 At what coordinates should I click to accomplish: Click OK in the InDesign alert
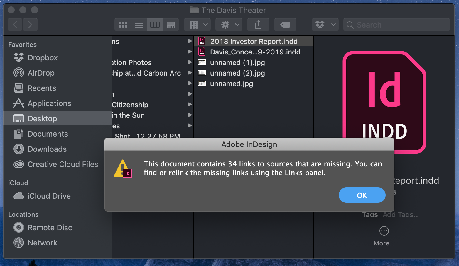point(362,195)
